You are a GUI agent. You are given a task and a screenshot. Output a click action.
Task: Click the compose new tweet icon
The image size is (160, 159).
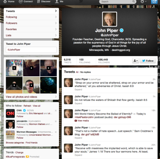(154, 2)
